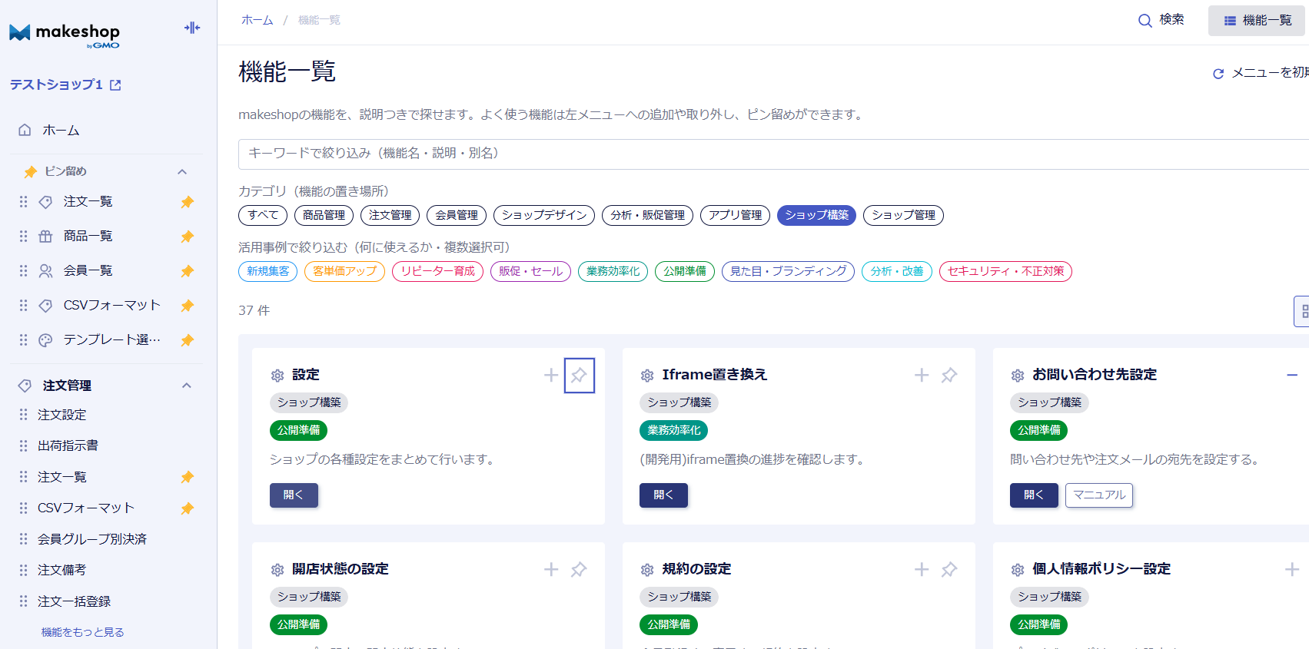
Task: Grab the drag handle beside pinned 商品一覧
Action: (x=23, y=236)
